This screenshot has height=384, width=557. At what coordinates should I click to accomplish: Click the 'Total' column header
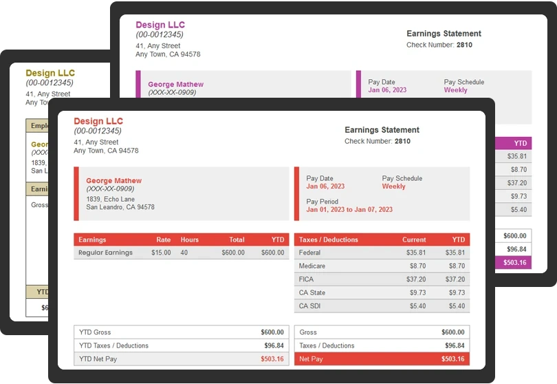[237, 239]
